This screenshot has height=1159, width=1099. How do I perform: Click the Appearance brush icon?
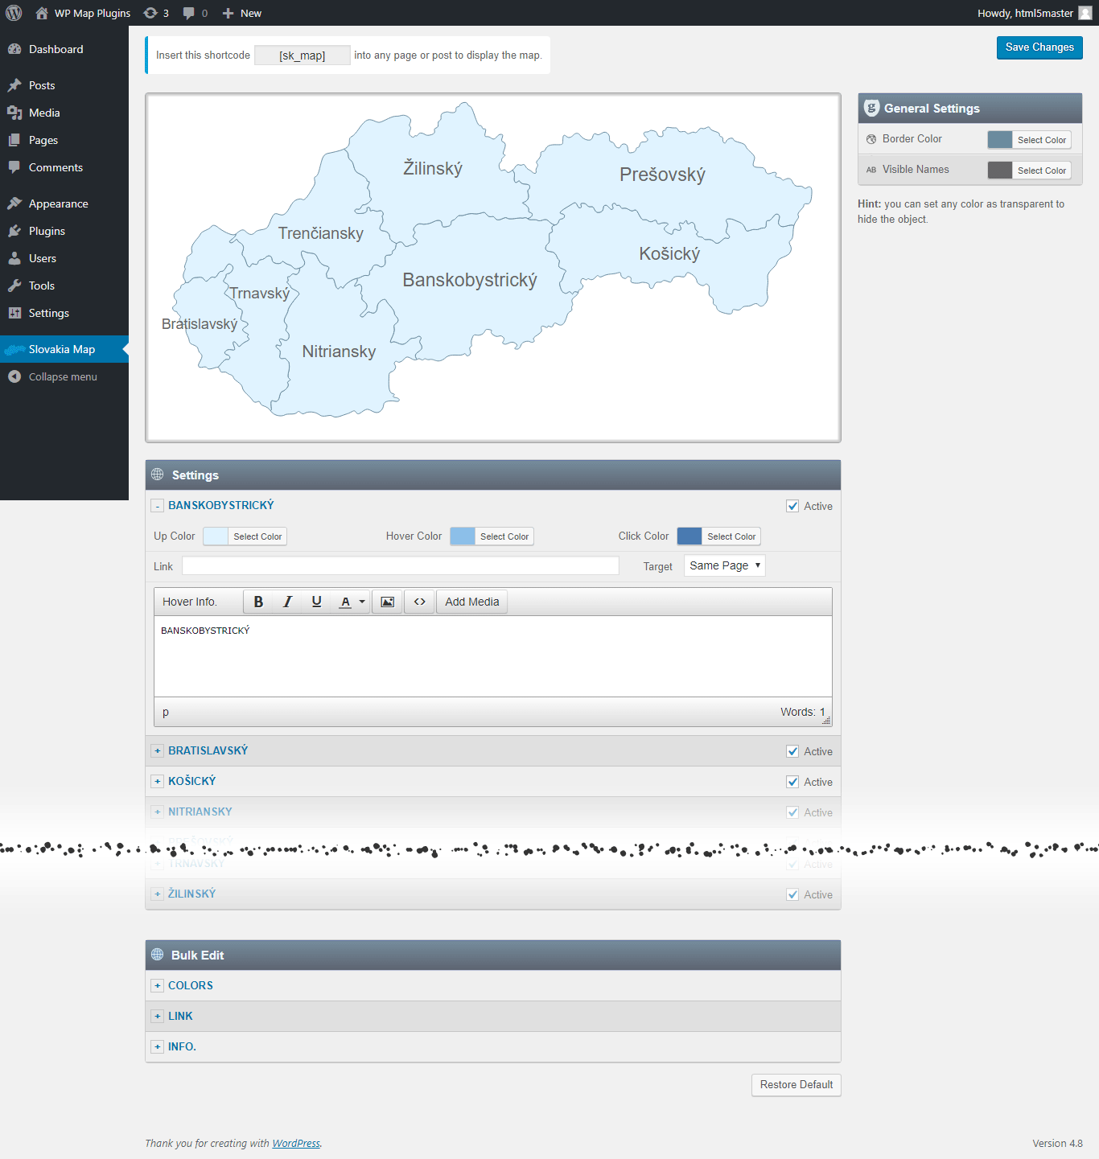click(x=14, y=203)
